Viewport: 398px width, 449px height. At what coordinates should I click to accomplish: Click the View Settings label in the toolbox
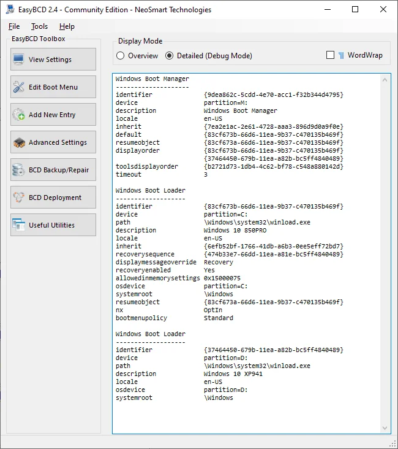[x=50, y=59]
